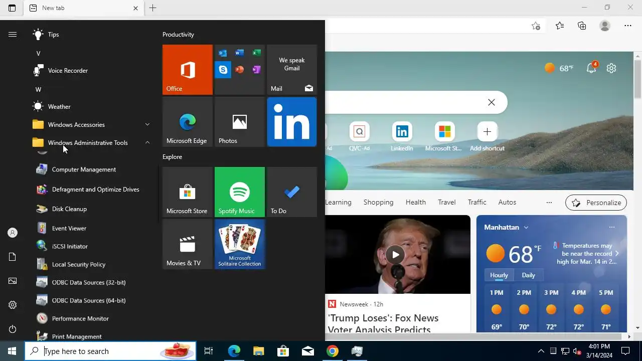Open Edge Settings and more menu

(x=628, y=26)
